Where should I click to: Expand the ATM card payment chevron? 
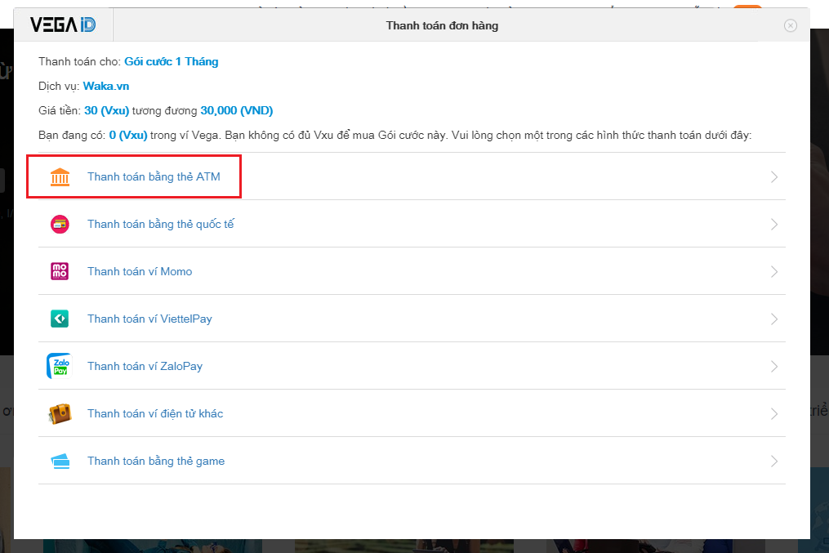(773, 177)
